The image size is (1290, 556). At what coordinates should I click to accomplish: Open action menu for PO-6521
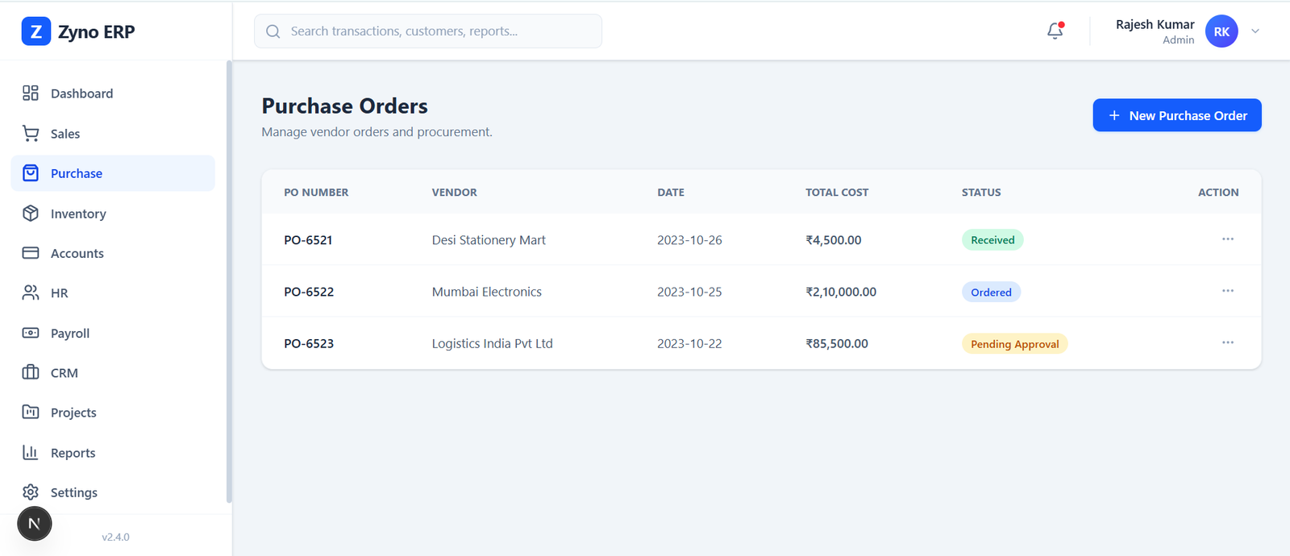point(1227,239)
